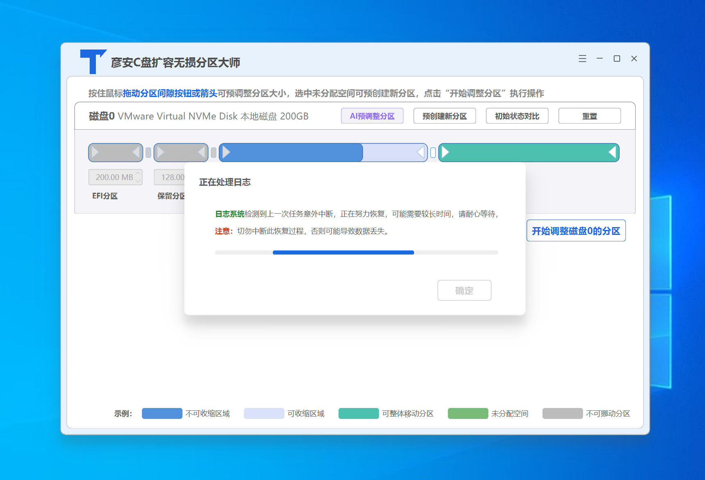
Task: Increase EFI size with stepper up arrow
Action: click(138, 174)
